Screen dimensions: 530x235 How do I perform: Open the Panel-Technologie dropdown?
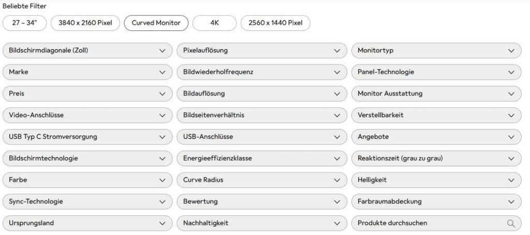pos(436,72)
